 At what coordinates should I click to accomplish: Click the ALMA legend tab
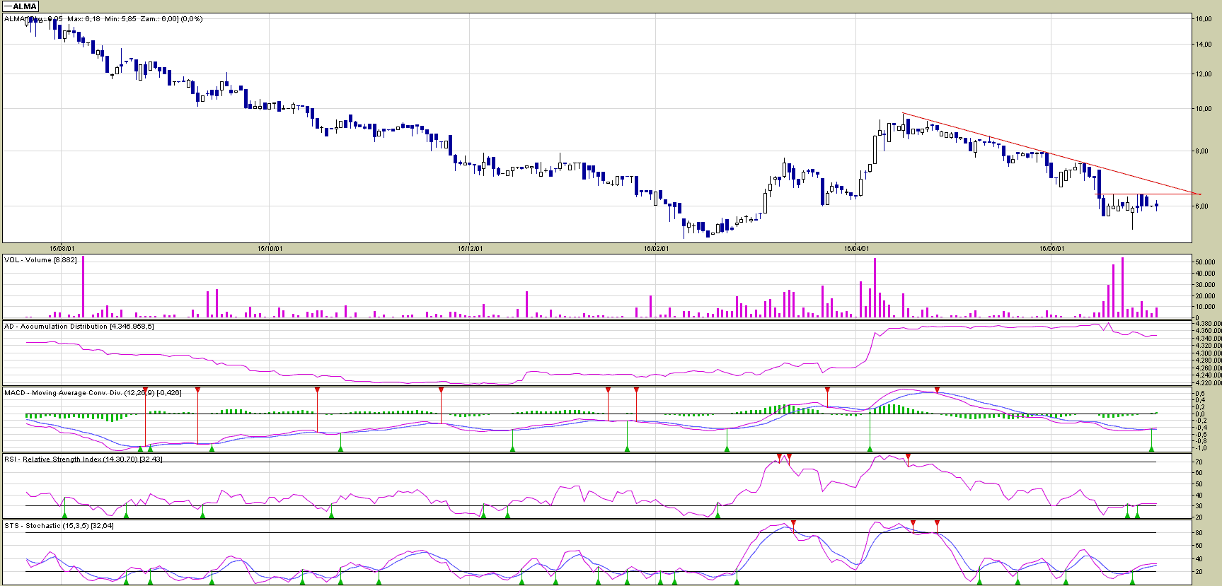tap(21, 6)
